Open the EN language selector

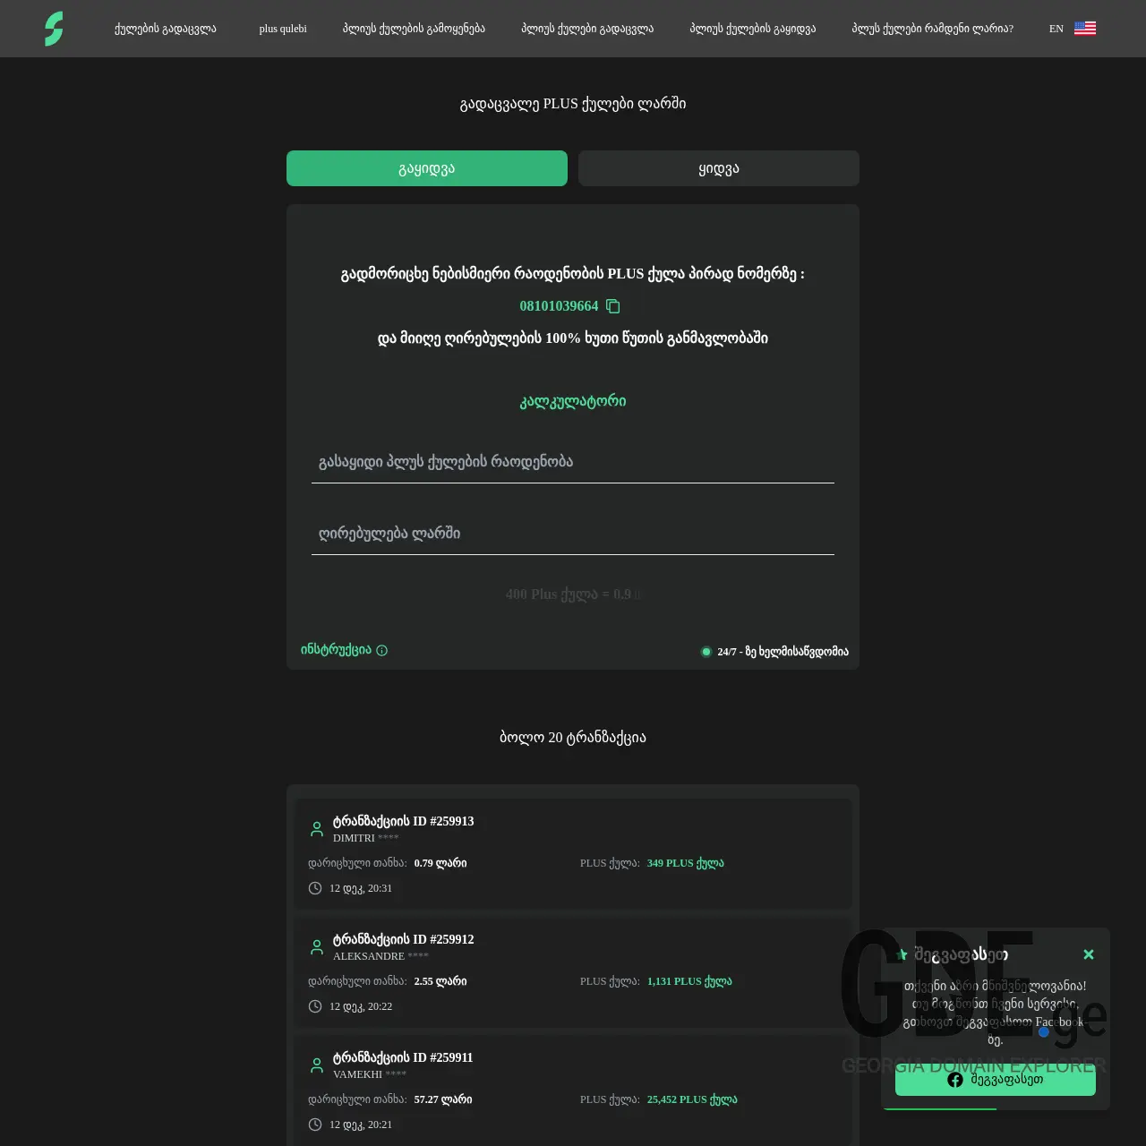(x=1056, y=28)
